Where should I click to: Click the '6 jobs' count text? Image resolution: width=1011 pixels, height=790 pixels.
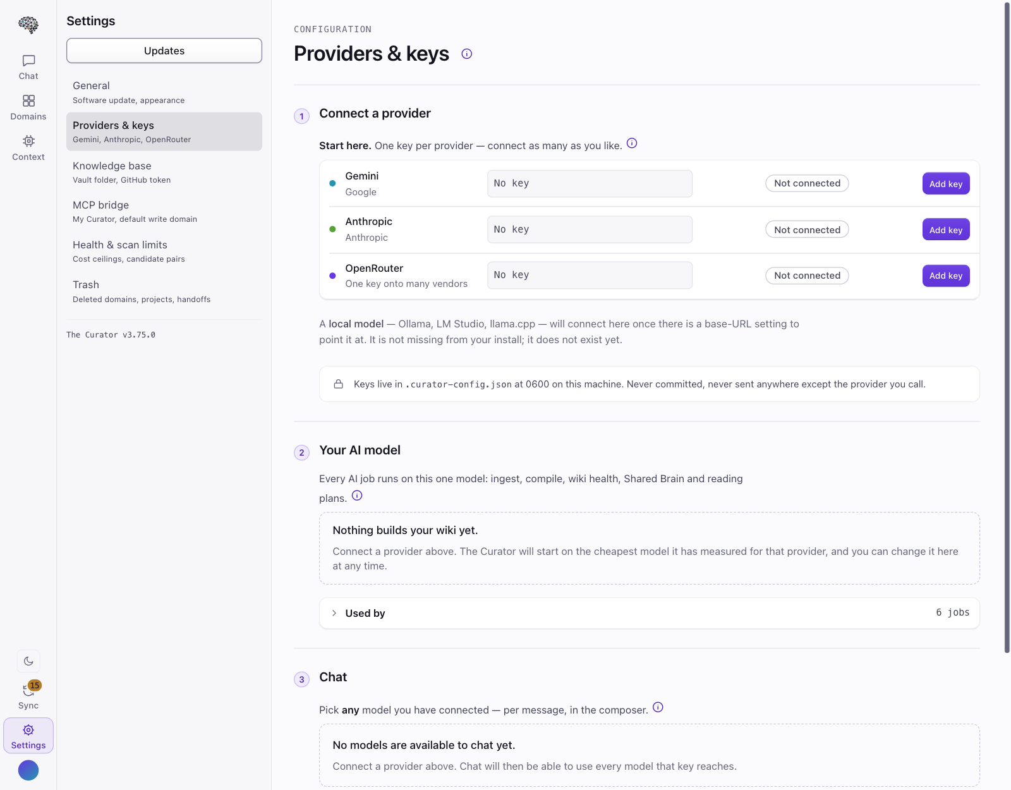tap(953, 612)
